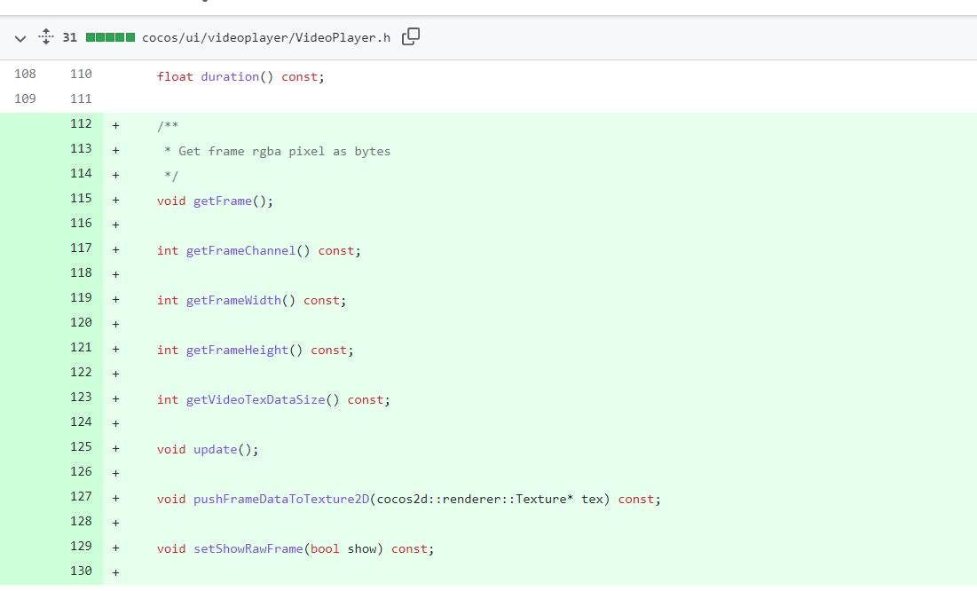The image size is (977, 591).
Task: Click the 31 changes count
Action: pyautogui.click(x=70, y=38)
